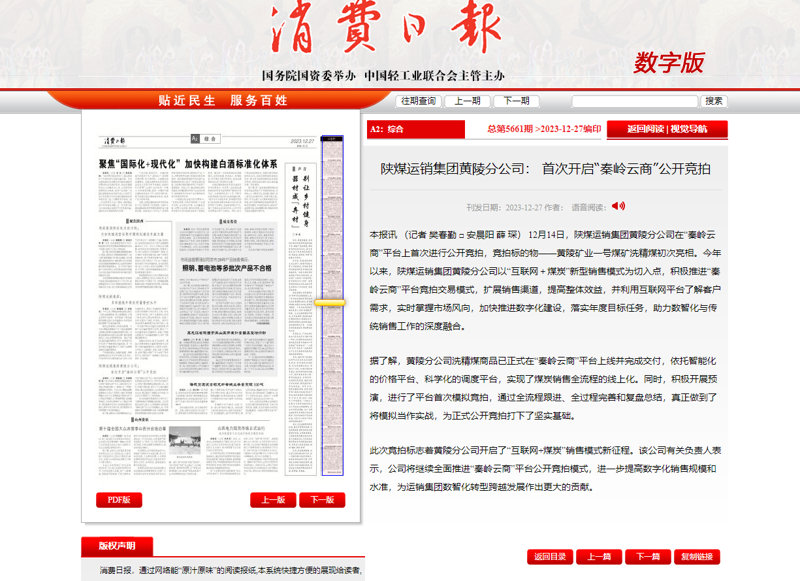The height and width of the screenshot is (581, 800).
Task: Go to previous issue 上一期
Action: click(468, 101)
